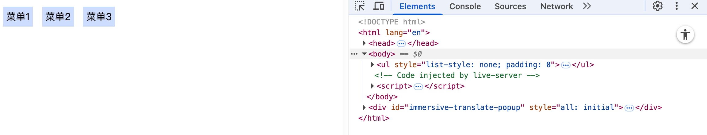The width and height of the screenshot is (707, 135).
Task: Expand the ul element node
Action: tap(372, 65)
